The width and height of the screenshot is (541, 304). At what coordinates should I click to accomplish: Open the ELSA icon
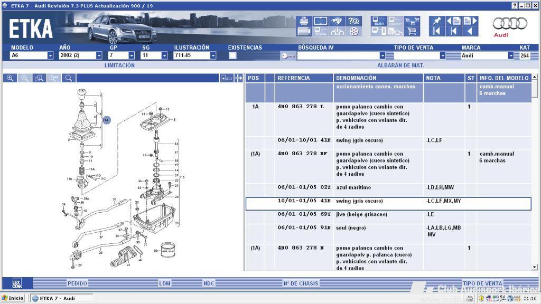click(x=379, y=21)
